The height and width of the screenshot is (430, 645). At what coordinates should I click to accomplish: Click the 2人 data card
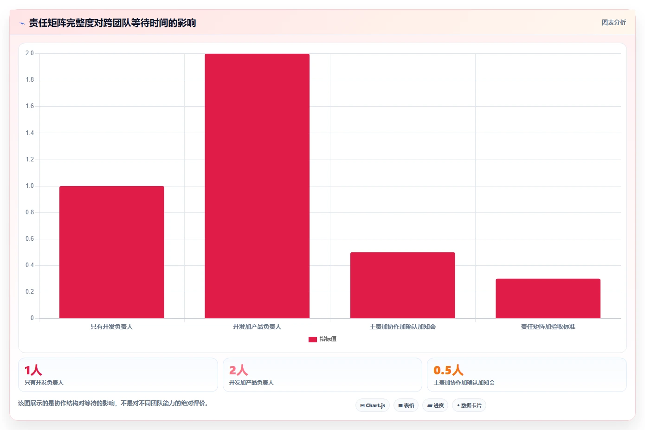(x=322, y=375)
